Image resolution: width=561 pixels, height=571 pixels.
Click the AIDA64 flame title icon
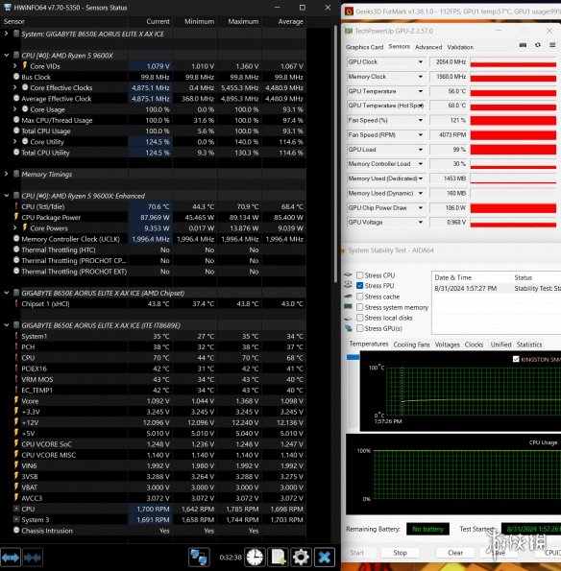pos(343,250)
